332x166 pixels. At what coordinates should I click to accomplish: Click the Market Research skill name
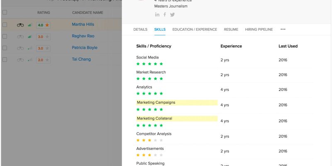(x=151, y=72)
